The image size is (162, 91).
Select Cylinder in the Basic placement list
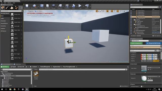coord(16,42)
